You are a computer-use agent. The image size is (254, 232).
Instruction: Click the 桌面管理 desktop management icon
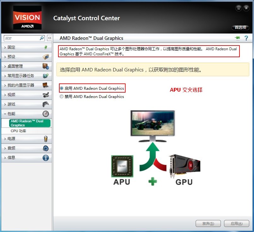pos(46,66)
